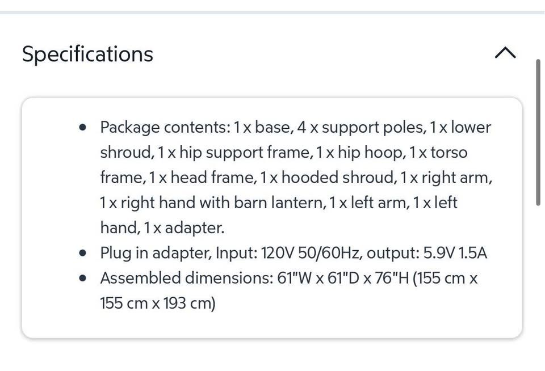545x371 pixels.
Task: Click the 'Plug in adapter, Input' line
Action: pos(294,253)
